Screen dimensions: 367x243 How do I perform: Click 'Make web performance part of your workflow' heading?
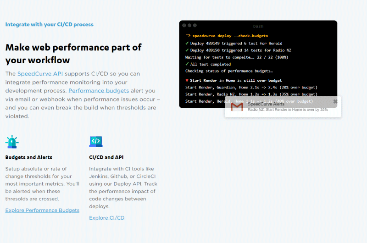[73, 54]
